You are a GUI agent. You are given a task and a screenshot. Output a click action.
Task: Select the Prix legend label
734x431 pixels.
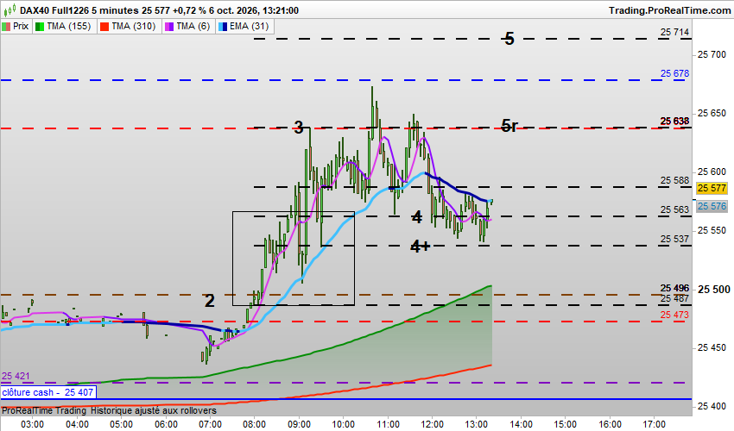(21, 26)
